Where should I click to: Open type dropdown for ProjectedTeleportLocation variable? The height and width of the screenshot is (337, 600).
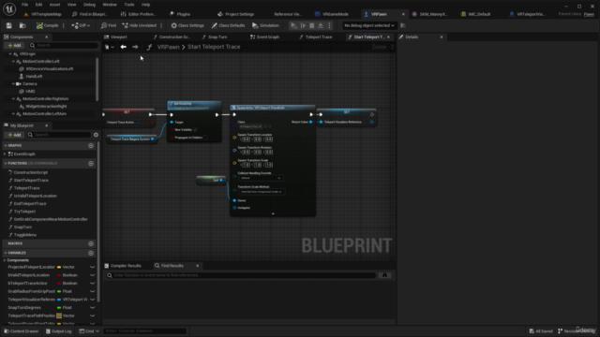coord(67,267)
